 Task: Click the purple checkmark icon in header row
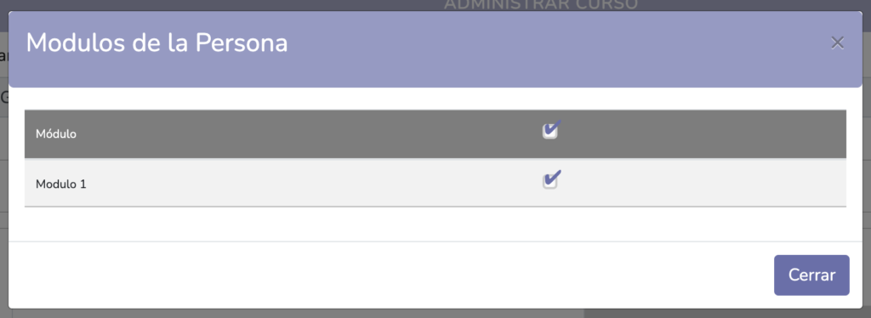(551, 129)
